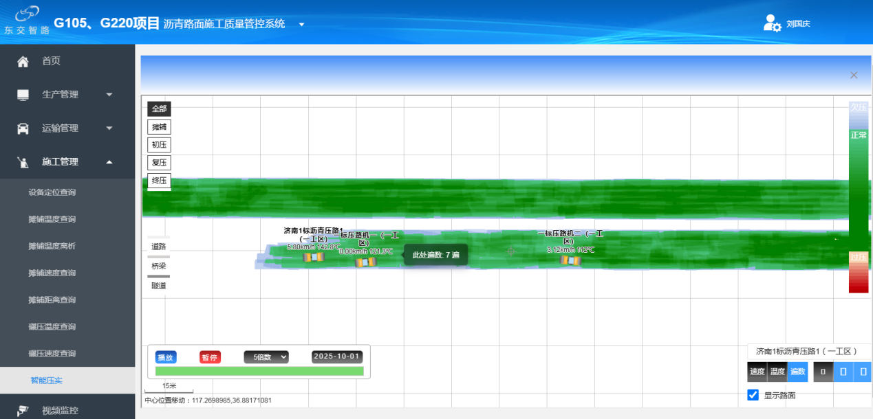This screenshot has height=419, width=873.
Task: Click the 生产管理 monitor icon
Action: point(23,95)
